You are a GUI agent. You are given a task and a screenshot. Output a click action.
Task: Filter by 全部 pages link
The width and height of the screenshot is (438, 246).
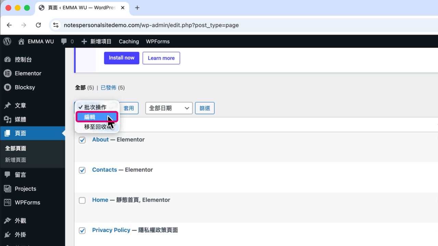(80, 88)
